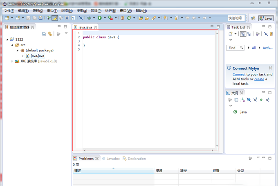The width and height of the screenshot is (278, 186).
Task: Toggle Hide Fields in Outline toolbar
Action: pyautogui.click(x=249, y=100)
